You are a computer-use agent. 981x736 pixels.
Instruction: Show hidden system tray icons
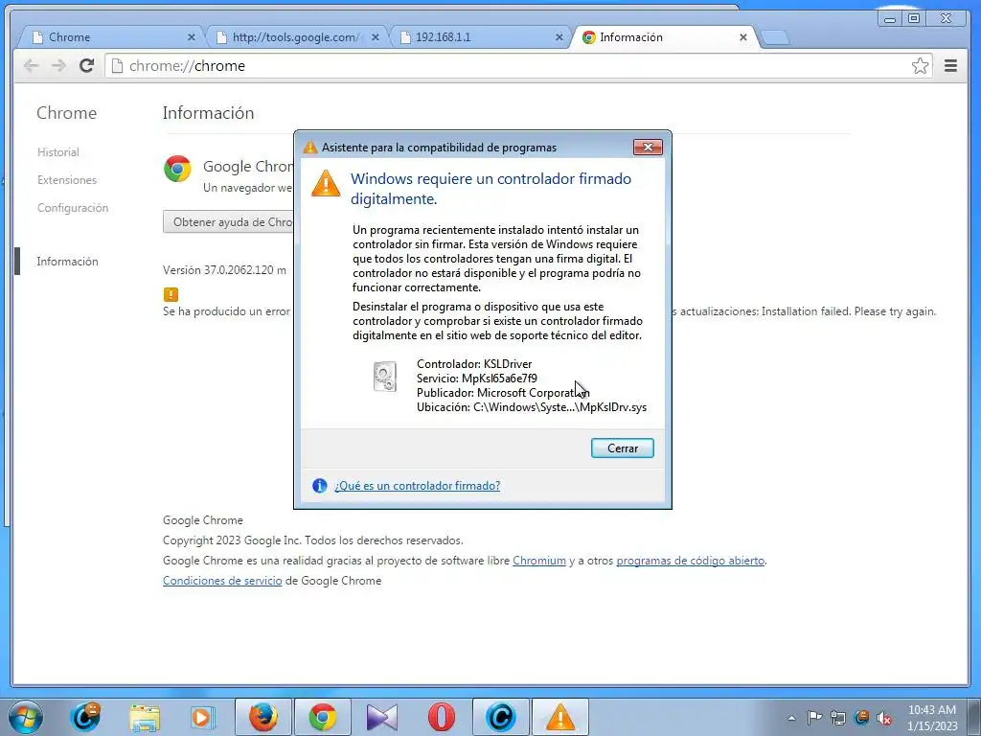click(791, 718)
